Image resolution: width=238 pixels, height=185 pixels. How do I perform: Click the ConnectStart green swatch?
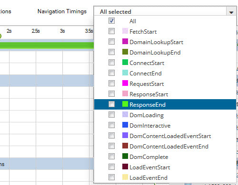125,62
